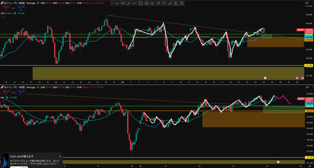Screen dimensions: 314x168
Task: Select the down arrow marker tool
Action: (158, 3)
